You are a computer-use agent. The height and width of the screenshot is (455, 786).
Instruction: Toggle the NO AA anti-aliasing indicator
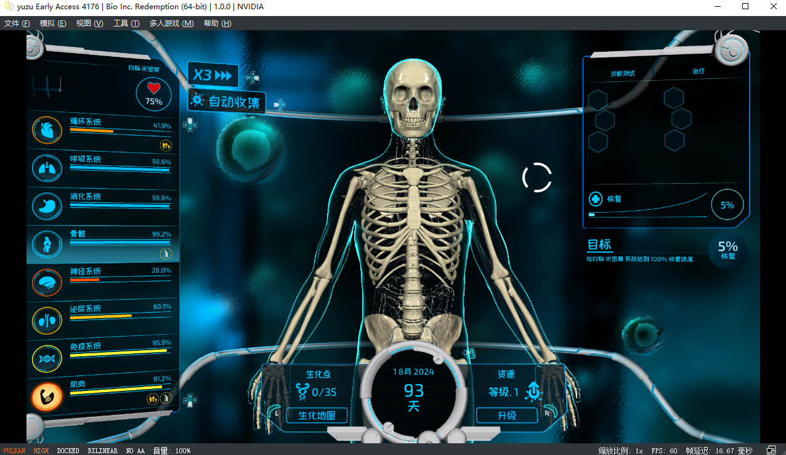click(135, 451)
